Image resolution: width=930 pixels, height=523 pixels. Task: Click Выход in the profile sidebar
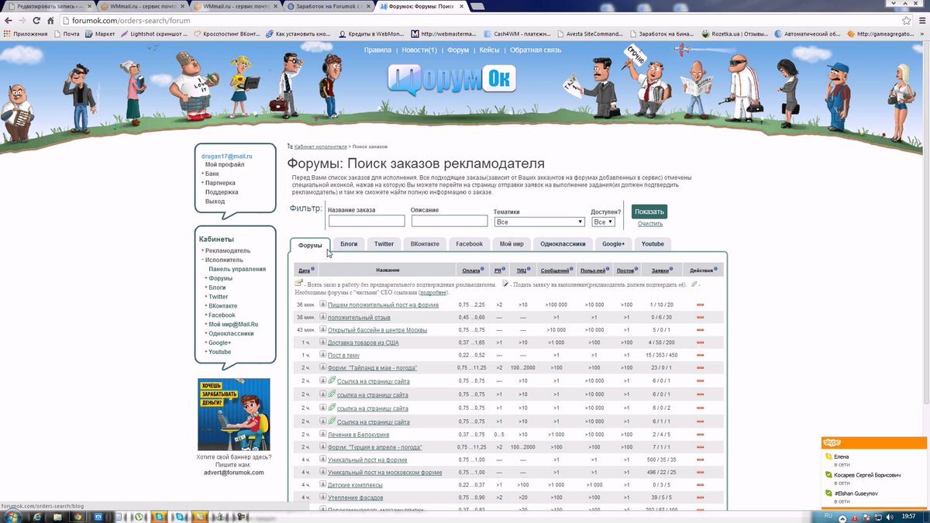pos(215,201)
